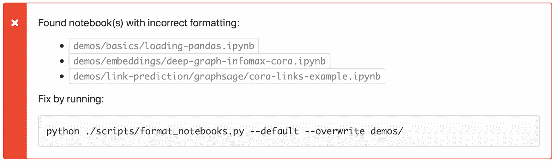This screenshot has width=556, height=162.
Task: Click the '--overwrite' flag in the command
Action: pos(335,131)
